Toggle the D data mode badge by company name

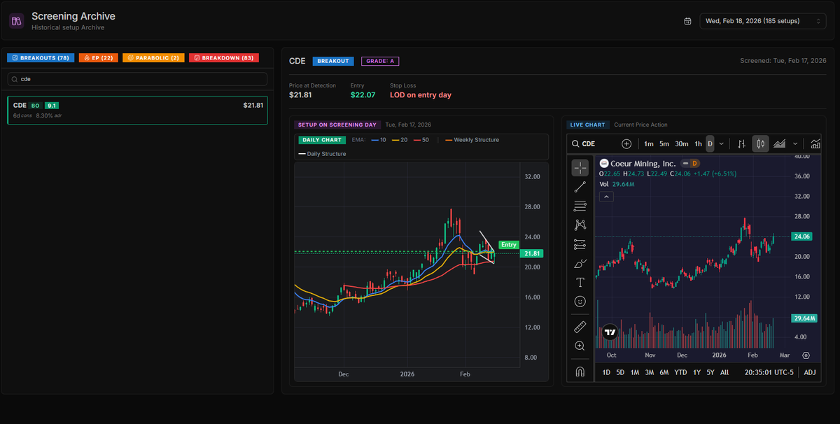[695, 163]
